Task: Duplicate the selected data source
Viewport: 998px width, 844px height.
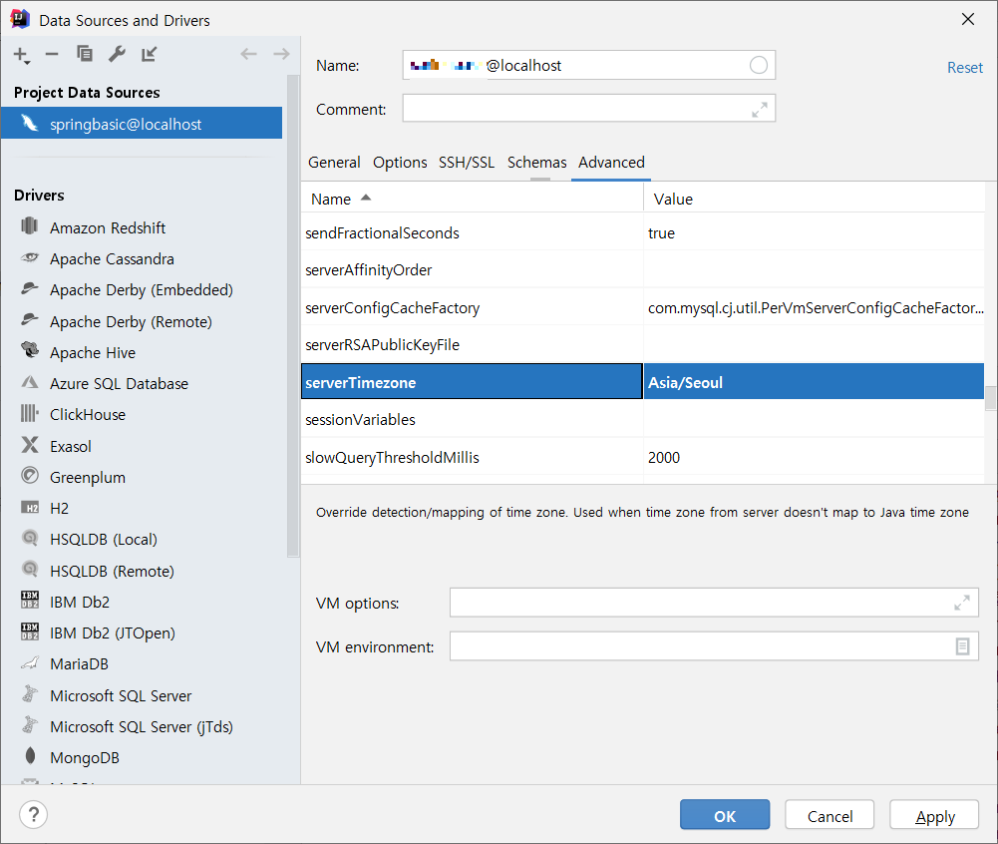Action: [x=84, y=55]
